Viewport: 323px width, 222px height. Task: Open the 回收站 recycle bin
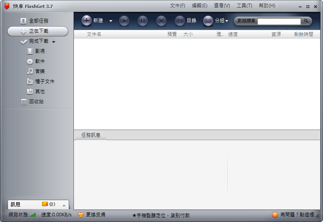tap(36, 102)
